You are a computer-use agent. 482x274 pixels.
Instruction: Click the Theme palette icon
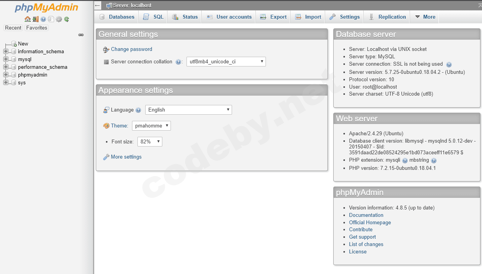click(x=106, y=126)
